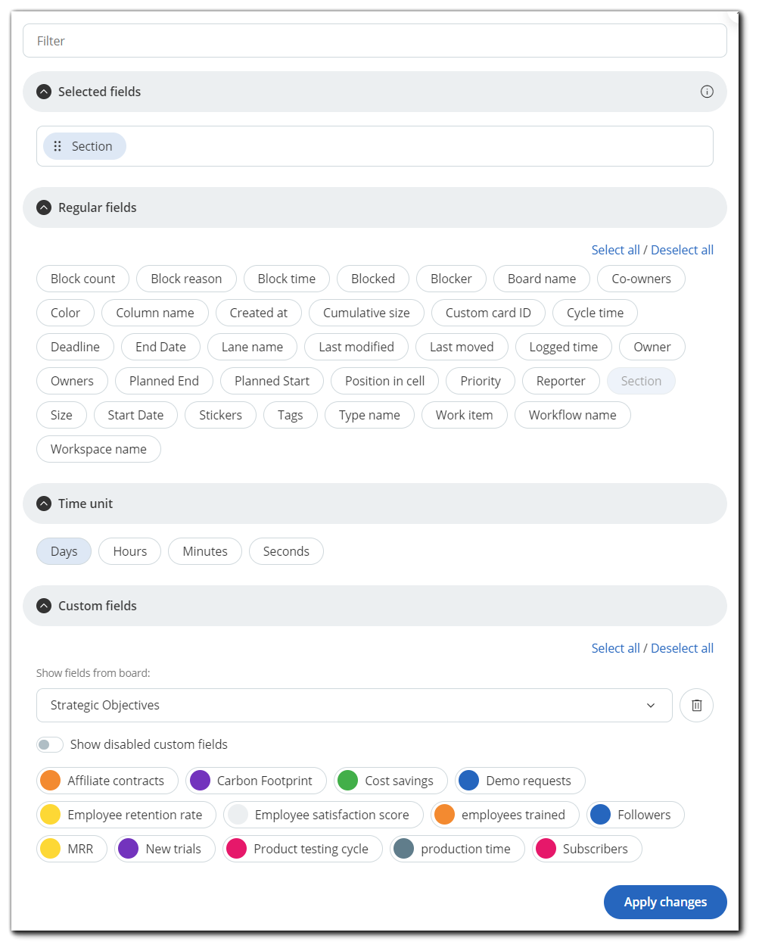The image size is (759, 951).
Task: Collapse the Time unit section
Action: tap(44, 504)
